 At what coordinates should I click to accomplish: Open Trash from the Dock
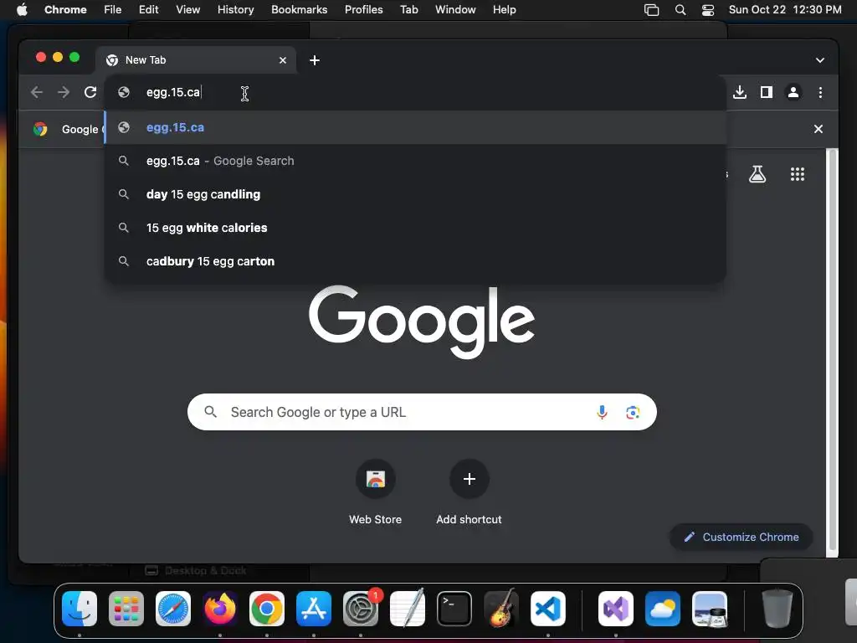click(x=777, y=609)
